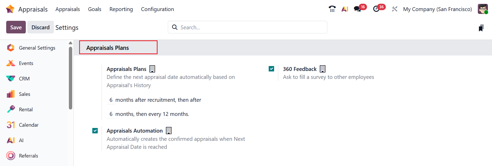Click the sidebar scroll up arrow
Image resolution: width=492 pixels, height=166 pixels.
tap(70, 43)
